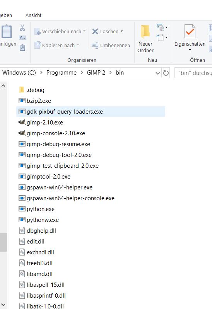Select edit.dll file icon
The height and width of the screenshot is (310, 212).
pyautogui.click(x=22, y=242)
